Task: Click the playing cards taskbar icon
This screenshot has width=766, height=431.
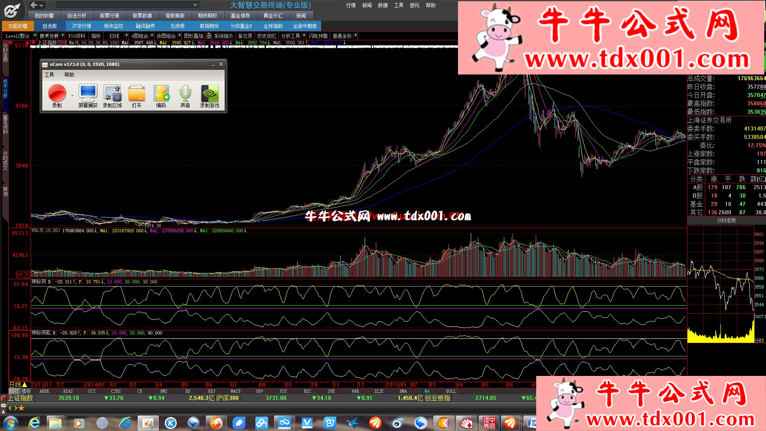Action: 466,423
